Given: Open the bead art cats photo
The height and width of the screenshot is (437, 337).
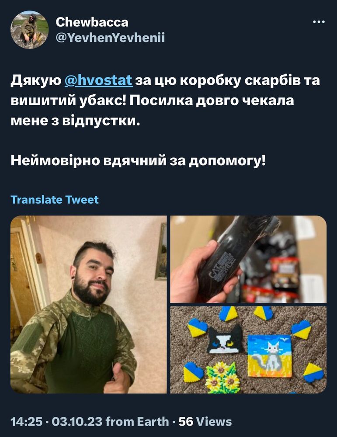Looking at the screenshot, I should coord(248,350).
